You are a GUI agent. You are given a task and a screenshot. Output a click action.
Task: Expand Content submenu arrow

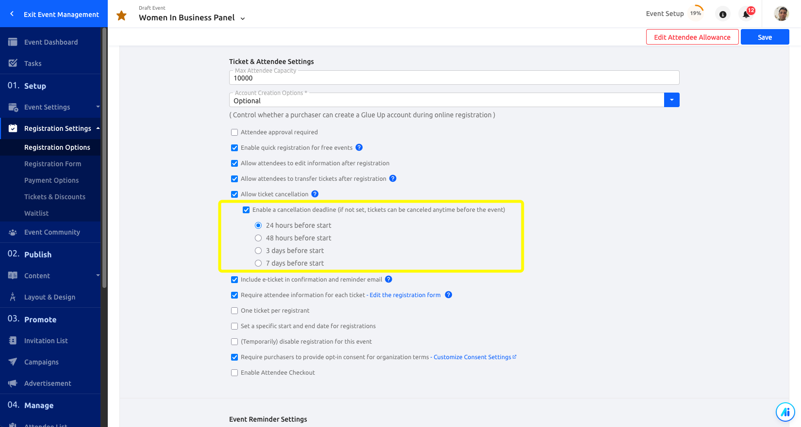tap(98, 275)
